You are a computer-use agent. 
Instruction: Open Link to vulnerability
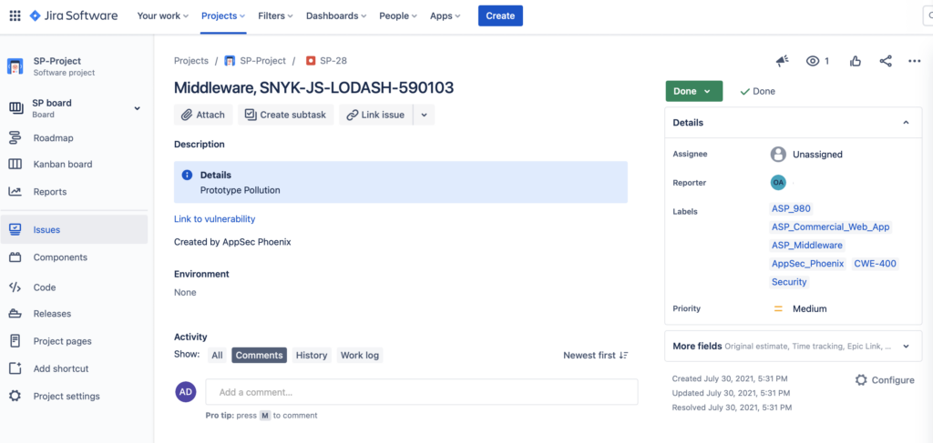214,219
